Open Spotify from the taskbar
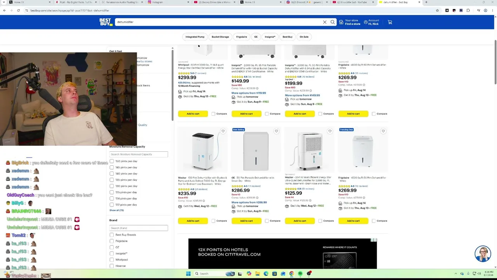 click(x=300, y=274)
